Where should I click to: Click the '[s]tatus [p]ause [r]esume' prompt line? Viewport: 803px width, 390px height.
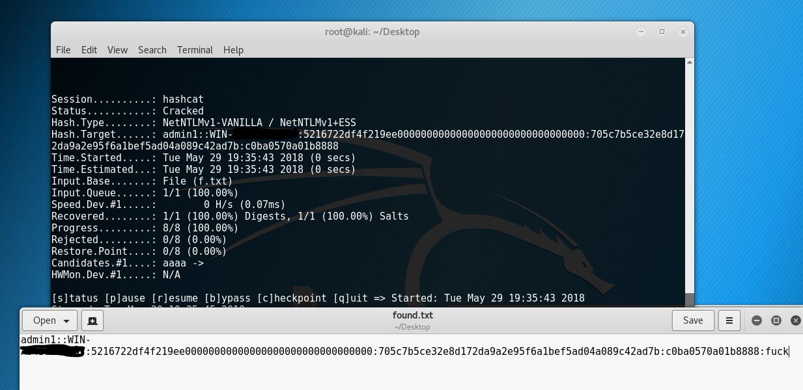pos(318,298)
